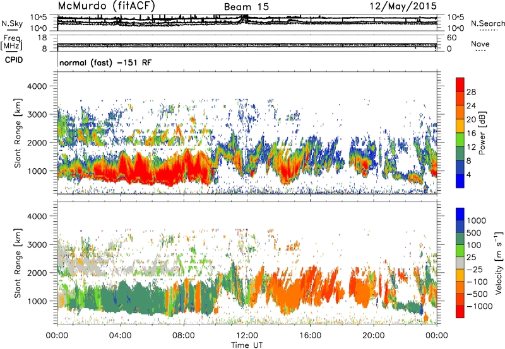The height and width of the screenshot is (349, 505).
Task: Click the 12/May/2015 date label
Action: click(403, 6)
